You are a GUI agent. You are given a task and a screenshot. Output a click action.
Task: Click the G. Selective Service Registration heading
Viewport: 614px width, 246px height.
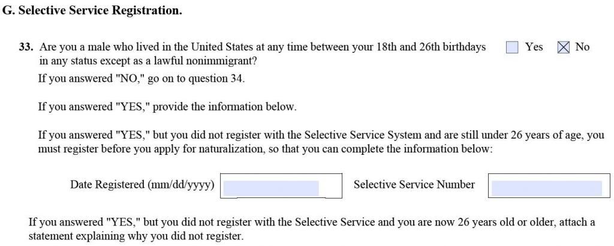[92, 11]
